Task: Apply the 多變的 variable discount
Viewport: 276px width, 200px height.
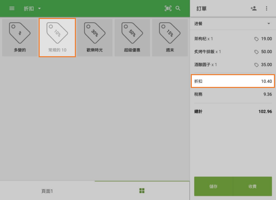Action: point(19,38)
